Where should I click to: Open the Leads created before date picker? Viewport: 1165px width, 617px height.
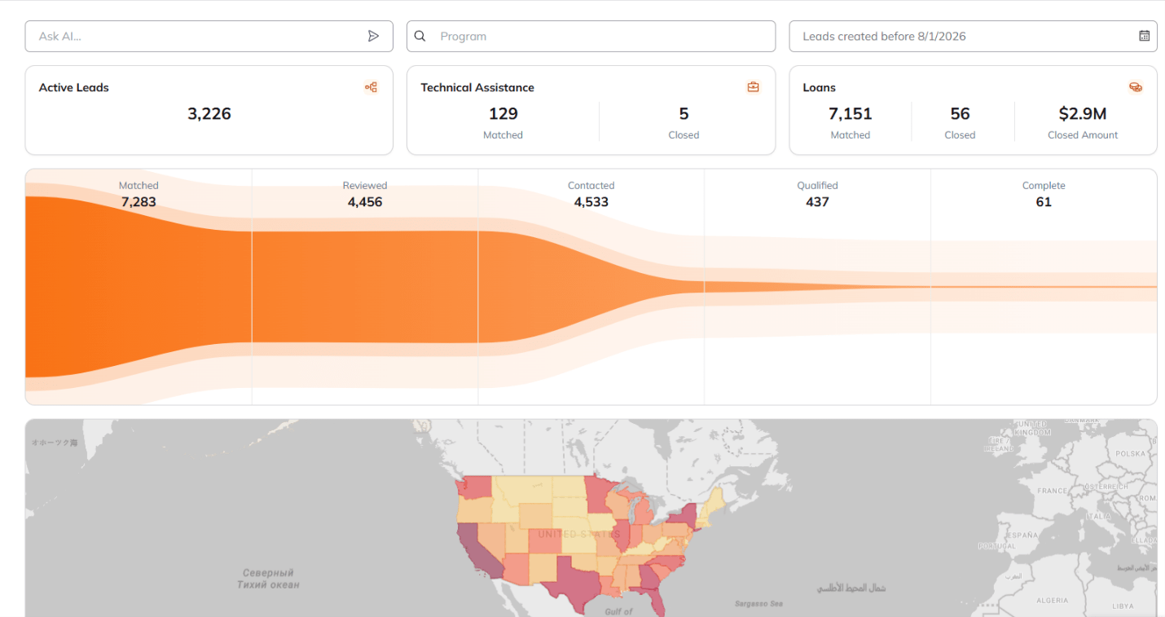point(973,36)
